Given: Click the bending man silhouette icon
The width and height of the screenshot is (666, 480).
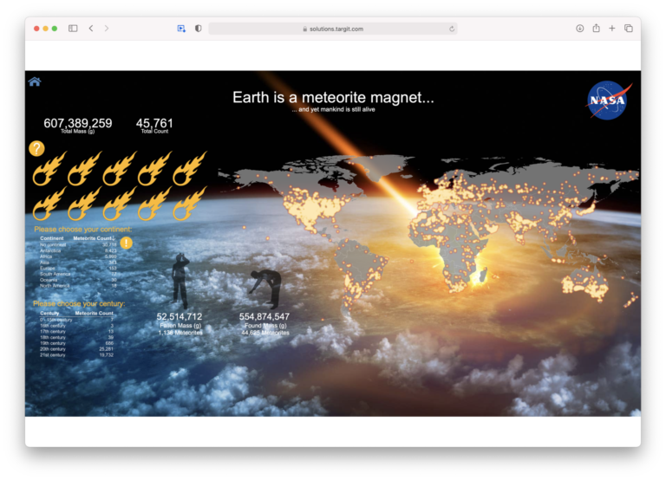Looking at the screenshot, I should [x=265, y=288].
